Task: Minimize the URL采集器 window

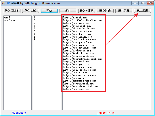Action: click(x=135, y=3)
